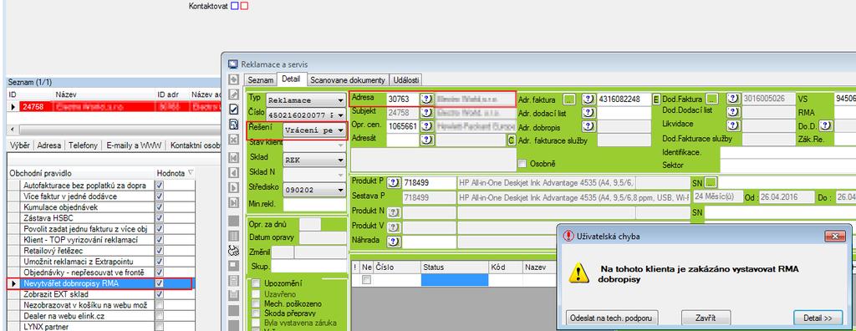
Task: Uncheck Autofakturace bez poplatků za dopra
Action: [x=160, y=186]
